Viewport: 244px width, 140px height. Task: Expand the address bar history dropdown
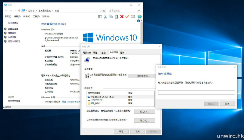click(x=101, y=11)
